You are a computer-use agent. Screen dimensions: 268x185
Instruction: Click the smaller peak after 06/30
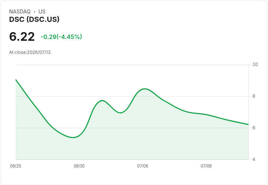pyautogui.click(x=102, y=101)
